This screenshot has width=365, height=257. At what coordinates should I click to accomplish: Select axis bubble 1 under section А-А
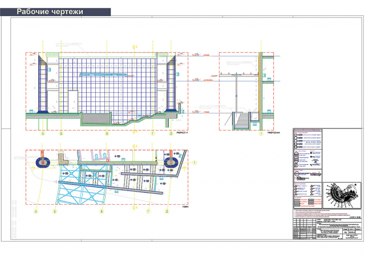coord(261,134)
